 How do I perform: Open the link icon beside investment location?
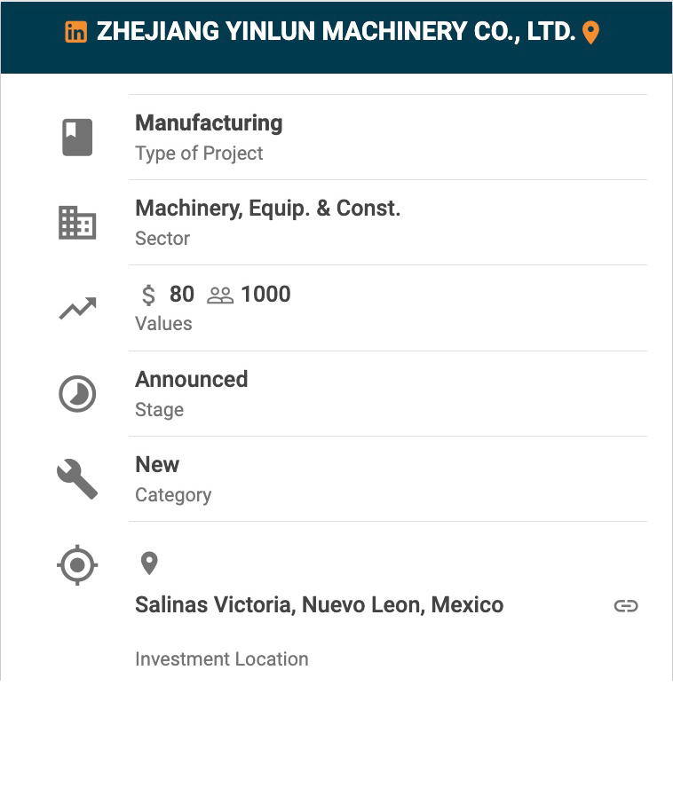[x=626, y=606]
